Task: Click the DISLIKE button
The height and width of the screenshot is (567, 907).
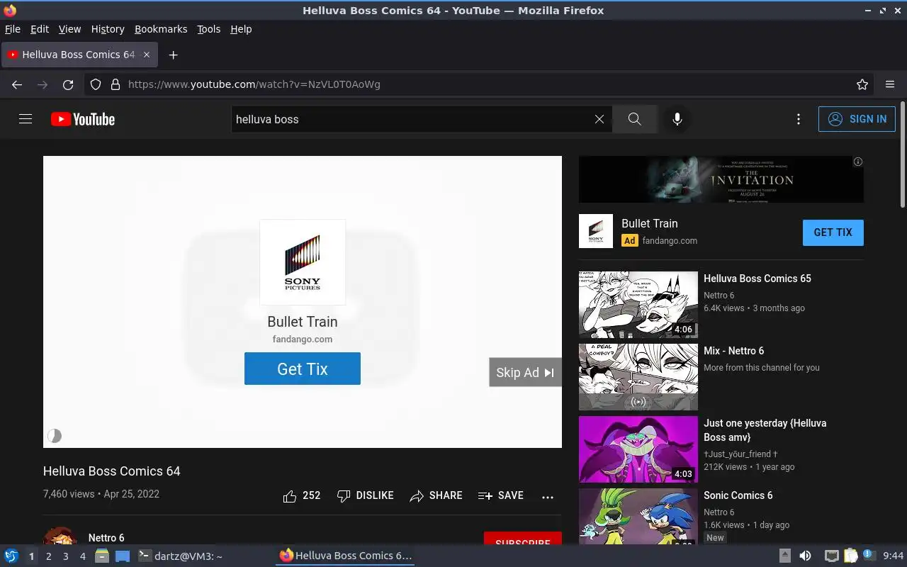Action: (x=365, y=495)
